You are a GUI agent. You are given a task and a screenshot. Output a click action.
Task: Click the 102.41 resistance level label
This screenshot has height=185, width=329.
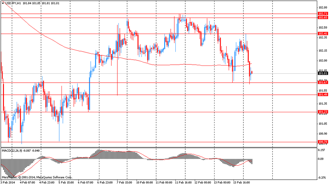pos(322,34)
